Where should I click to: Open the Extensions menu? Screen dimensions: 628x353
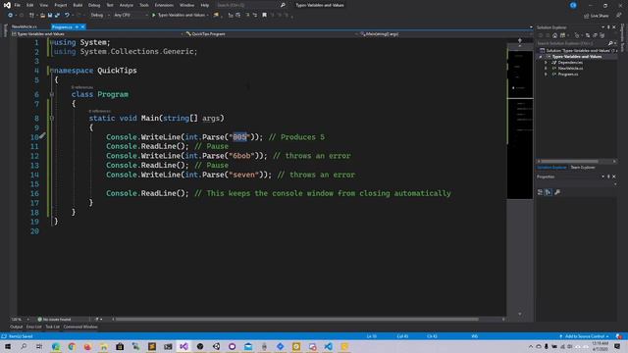pyautogui.click(x=164, y=5)
